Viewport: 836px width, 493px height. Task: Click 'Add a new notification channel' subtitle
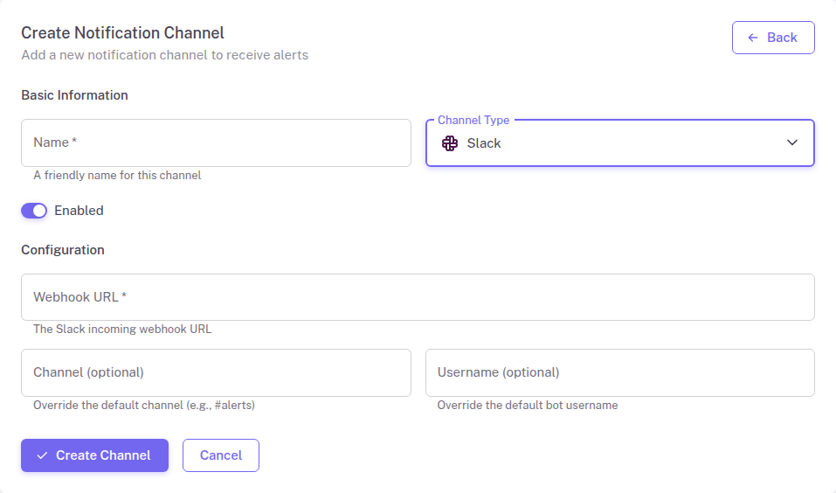tap(165, 55)
